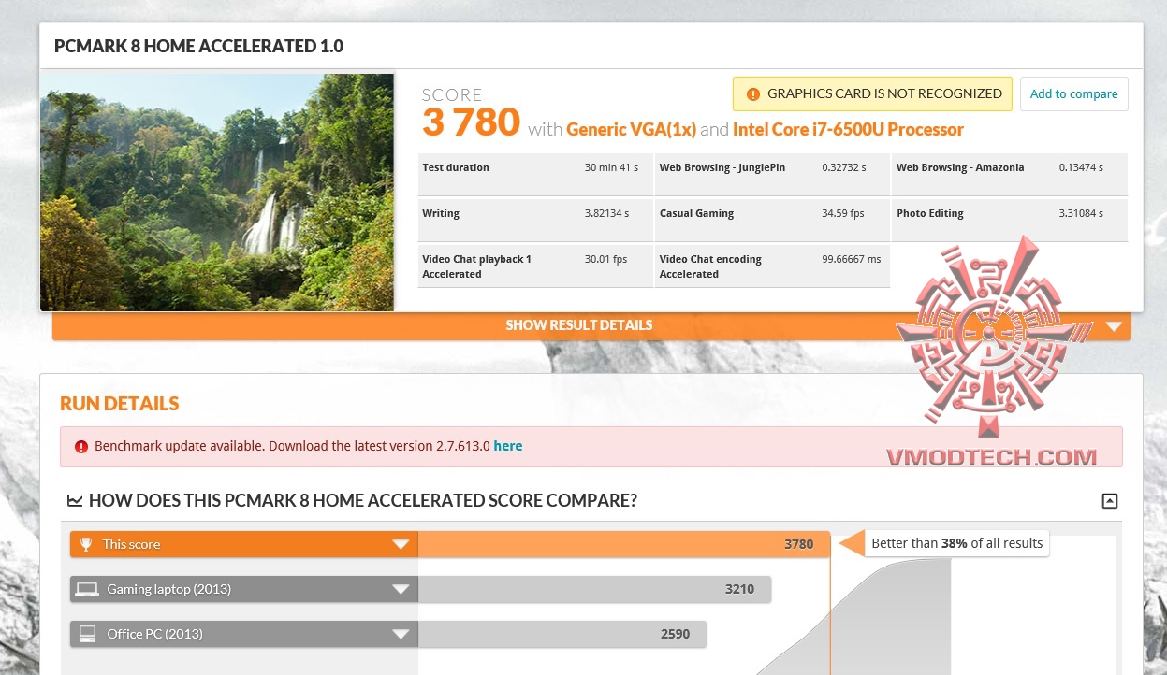This screenshot has width=1167, height=675.
Task: Click the 3210 Gaming laptop score bar
Action: click(594, 589)
